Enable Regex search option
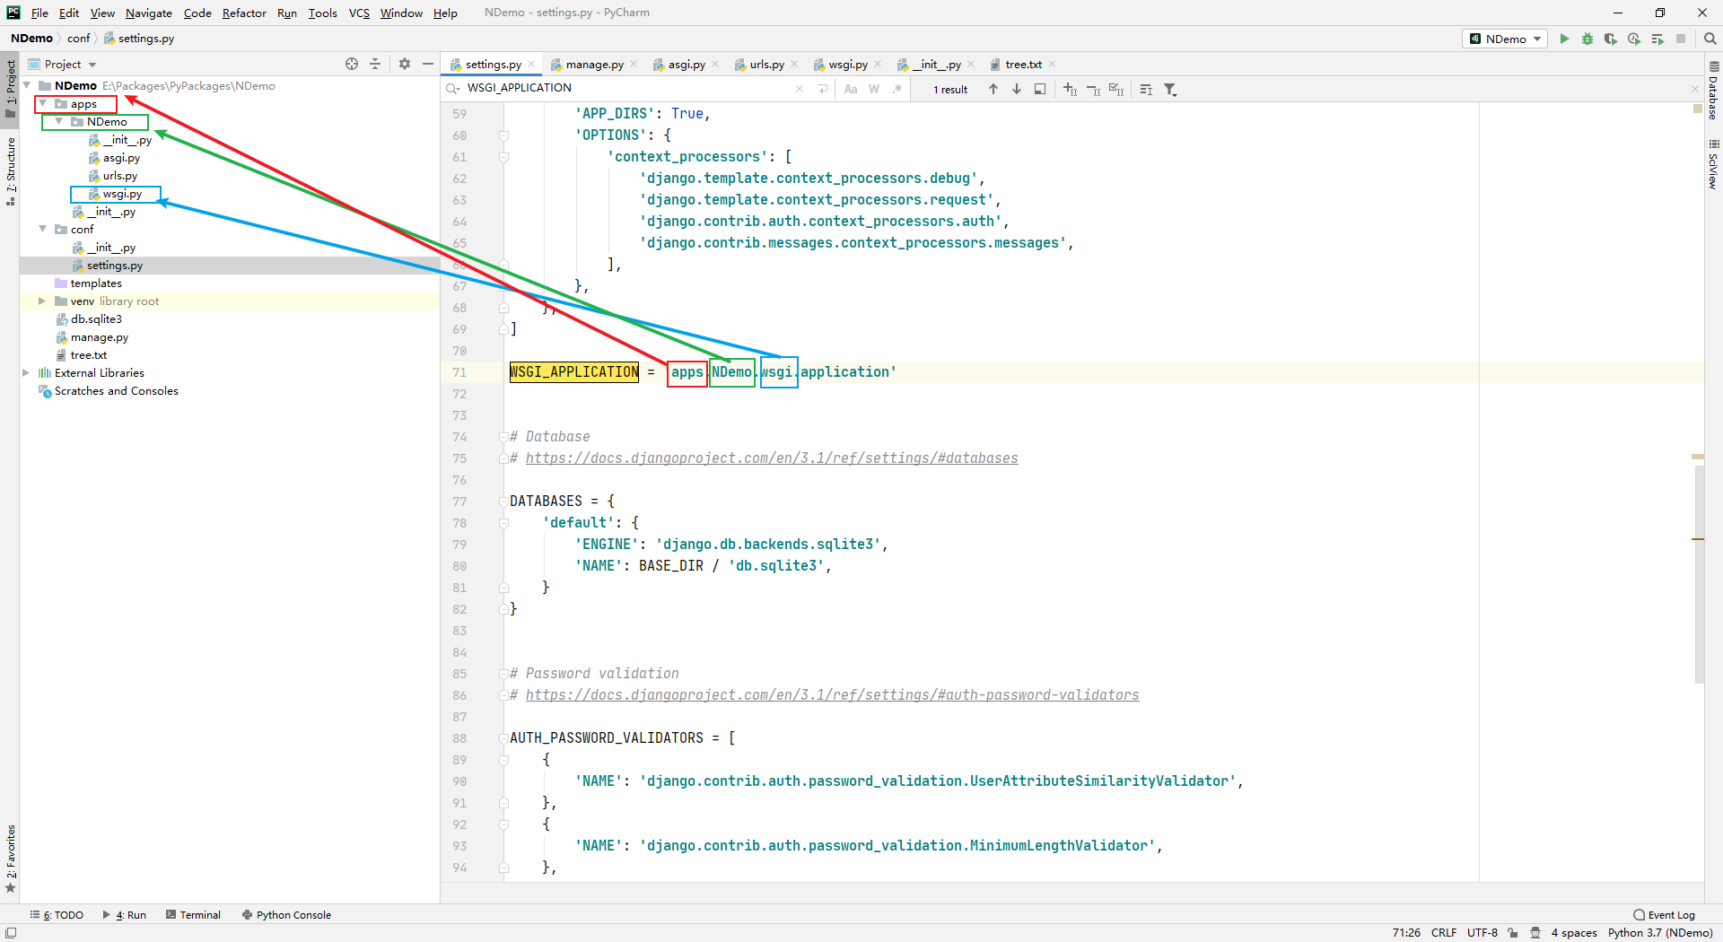 (896, 89)
